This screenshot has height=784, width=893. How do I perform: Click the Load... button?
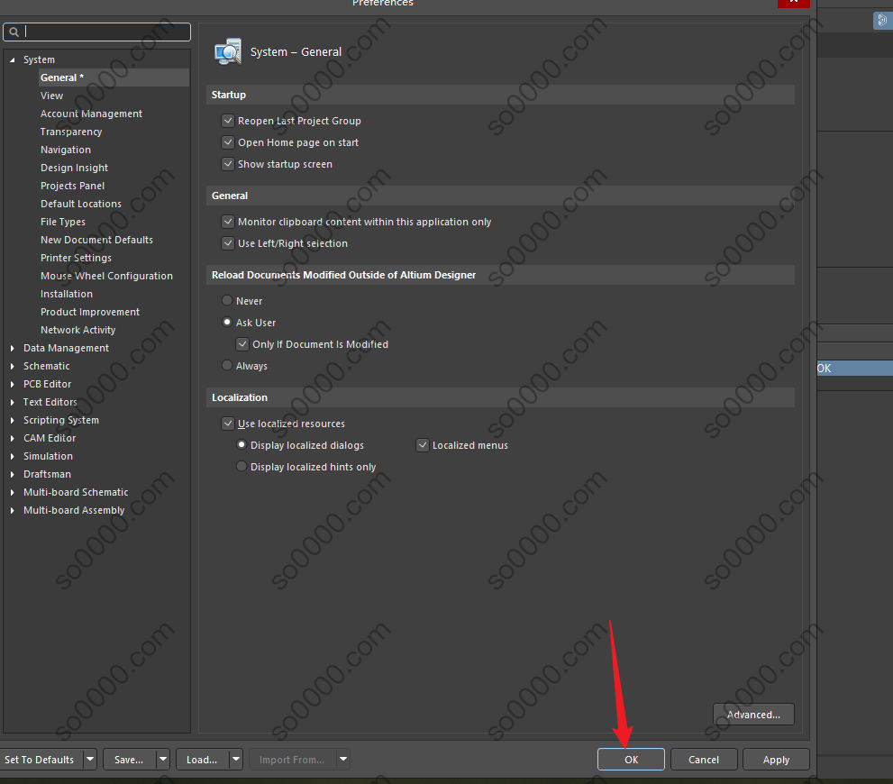click(202, 759)
